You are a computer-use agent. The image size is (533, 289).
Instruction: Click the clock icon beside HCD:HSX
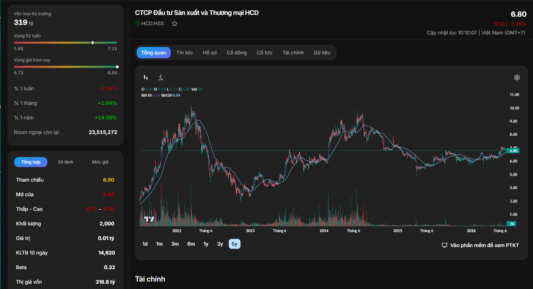138,23
